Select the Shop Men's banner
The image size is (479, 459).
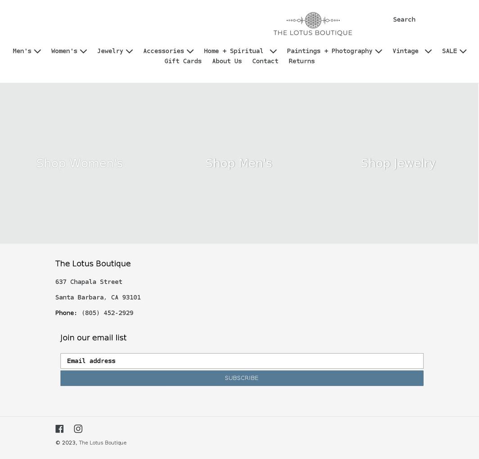[x=239, y=163]
